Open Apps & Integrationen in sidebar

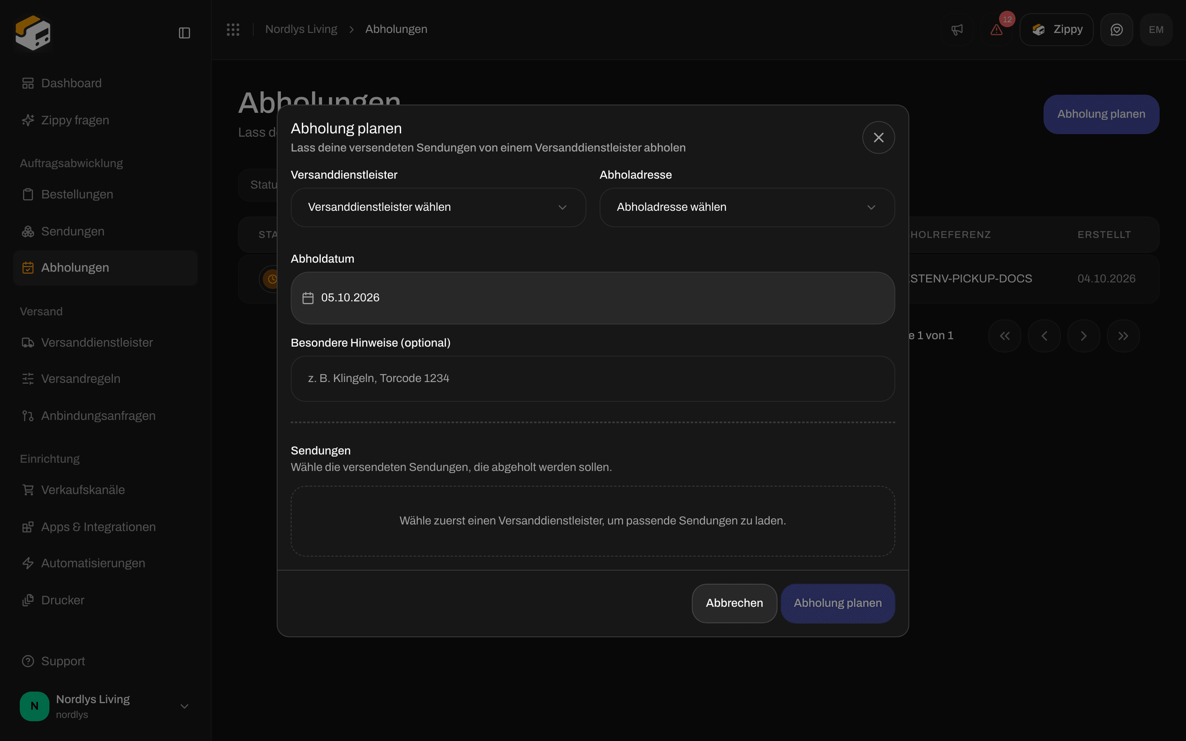tap(105, 527)
